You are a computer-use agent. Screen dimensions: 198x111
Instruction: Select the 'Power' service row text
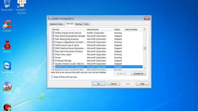pos(58,58)
